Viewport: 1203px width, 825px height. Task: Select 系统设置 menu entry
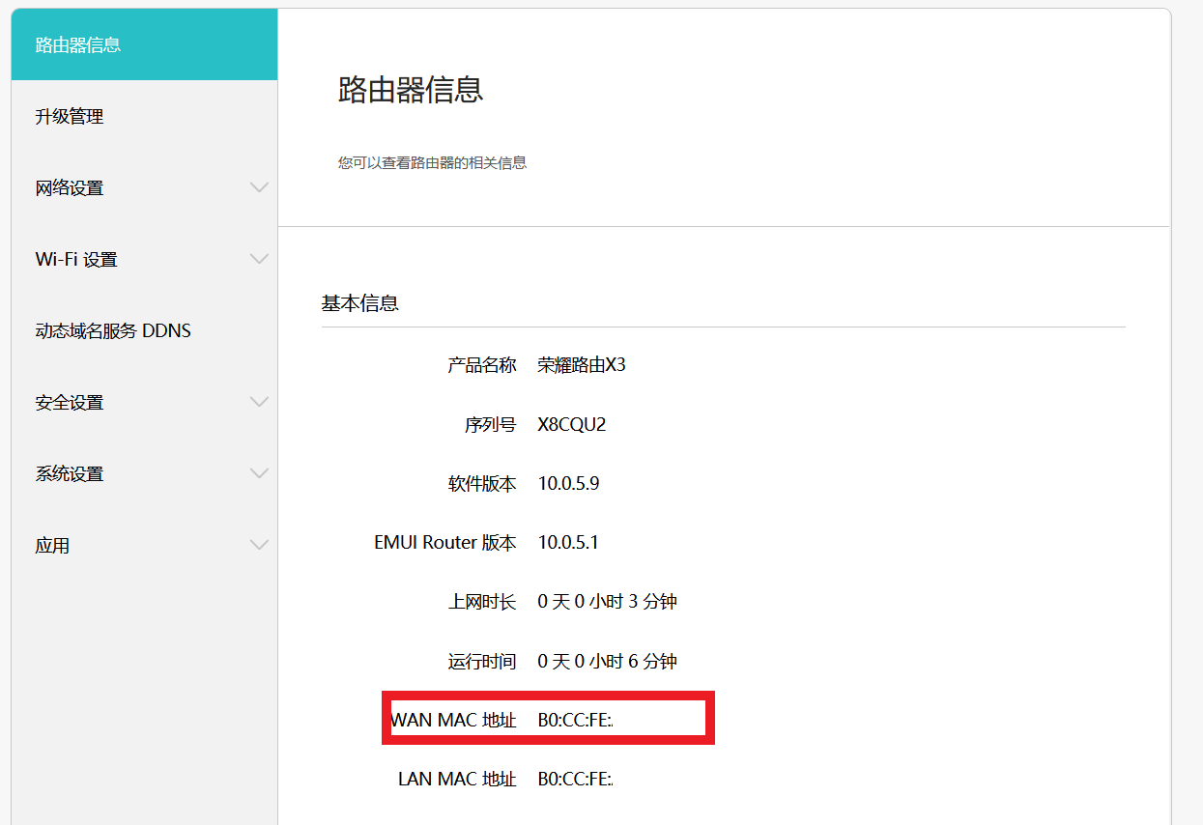pyautogui.click(x=144, y=474)
